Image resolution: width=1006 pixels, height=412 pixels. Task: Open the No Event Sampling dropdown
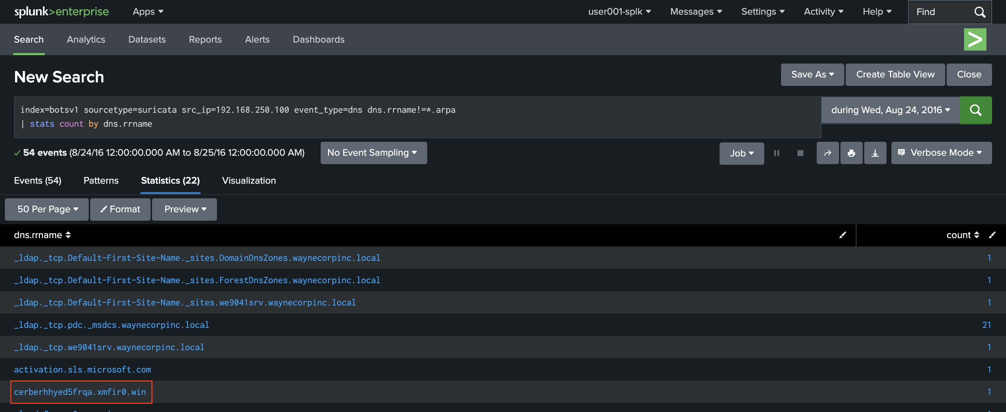click(x=373, y=153)
